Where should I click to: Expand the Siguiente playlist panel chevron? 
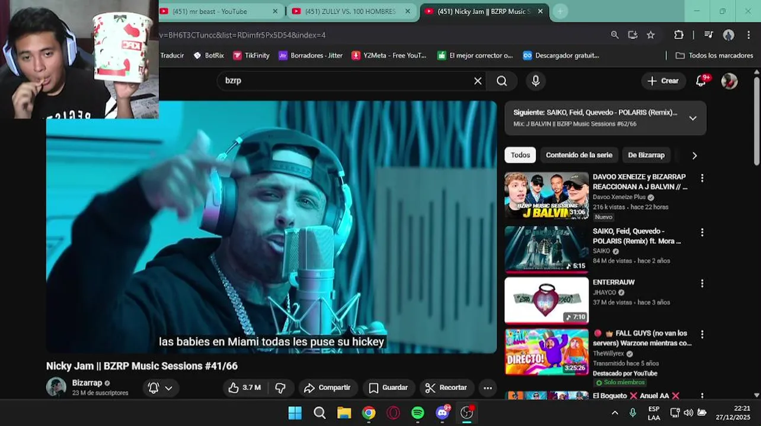click(x=692, y=118)
